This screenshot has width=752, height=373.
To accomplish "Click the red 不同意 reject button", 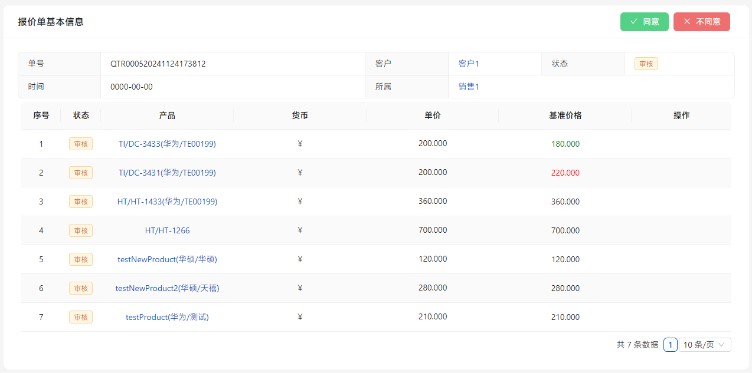I will point(701,22).
